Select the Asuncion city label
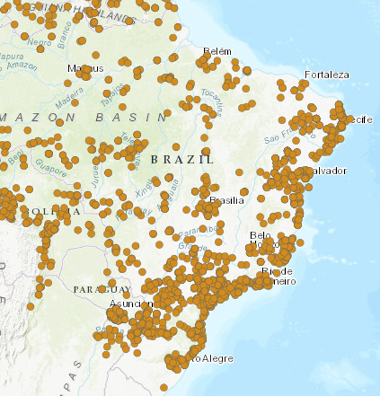The width and height of the screenshot is (380, 396). (x=132, y=304)
